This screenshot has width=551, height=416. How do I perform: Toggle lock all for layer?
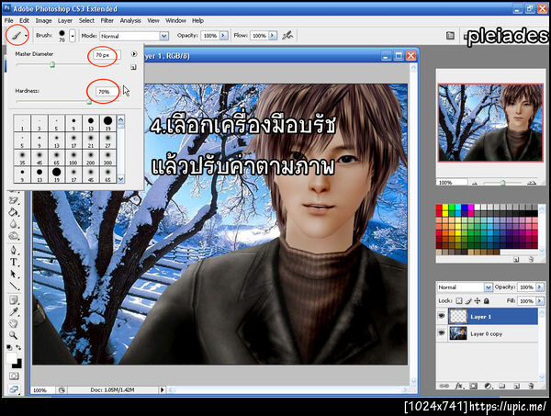(487, 301)
